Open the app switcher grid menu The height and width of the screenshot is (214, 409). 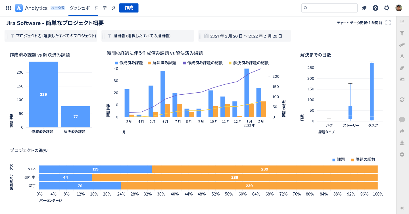tap(9, 8)
